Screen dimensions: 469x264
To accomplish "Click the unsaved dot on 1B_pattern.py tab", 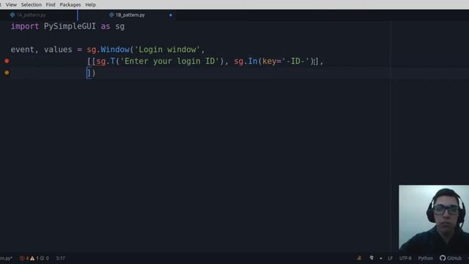I will pyautogui.click(x=171, y=15).
